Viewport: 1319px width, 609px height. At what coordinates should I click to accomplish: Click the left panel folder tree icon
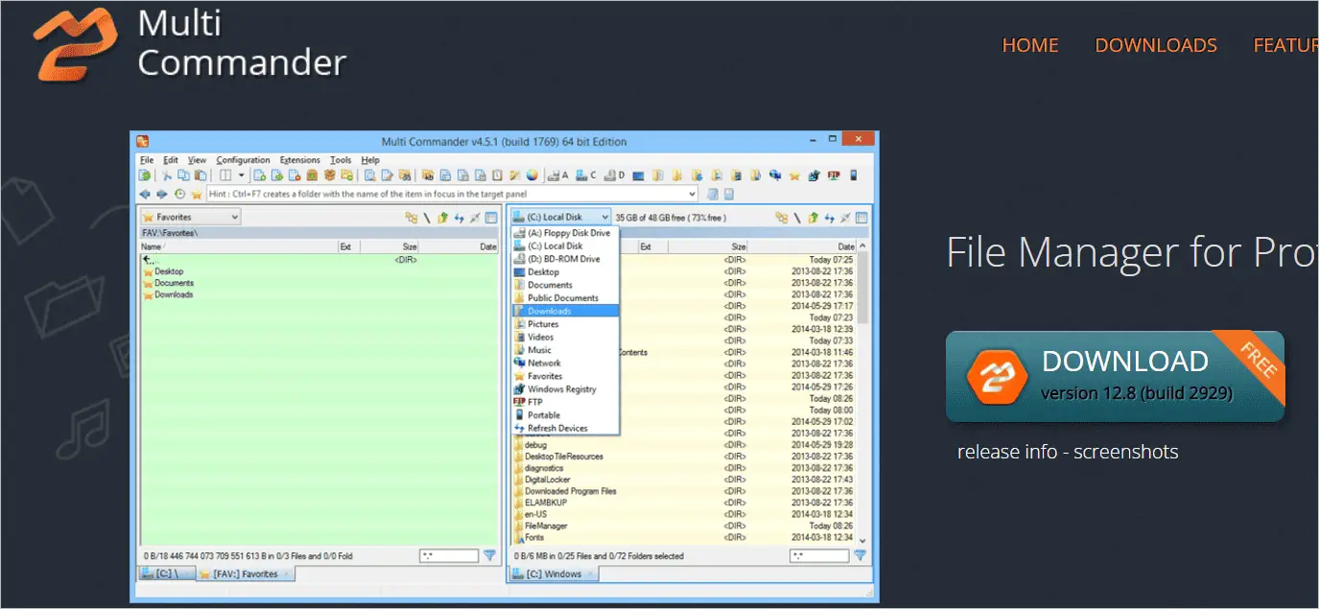[x=412, y=218]
